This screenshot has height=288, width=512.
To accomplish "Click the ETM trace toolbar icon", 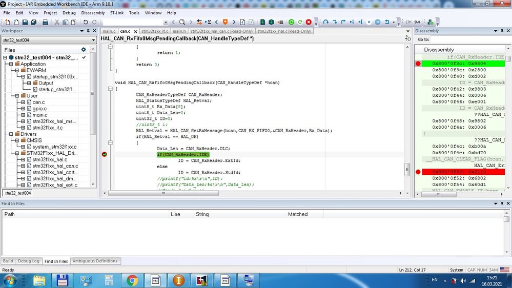I will [408, 22].
